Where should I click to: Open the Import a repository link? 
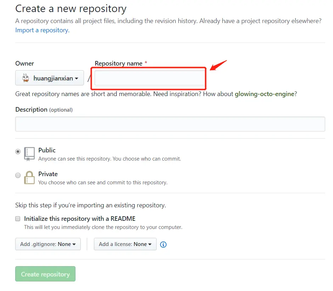42,30
